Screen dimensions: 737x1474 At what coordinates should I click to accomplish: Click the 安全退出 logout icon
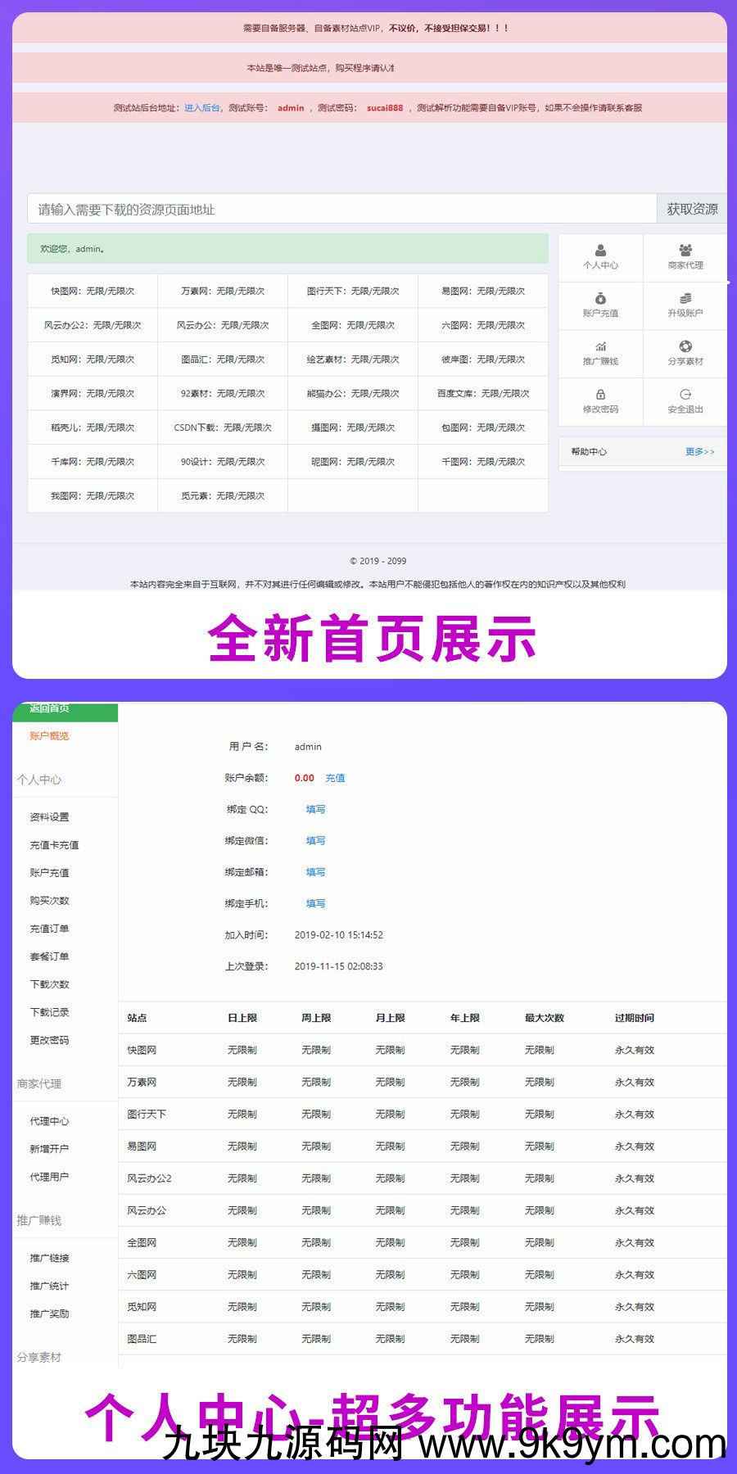point(685,395)
